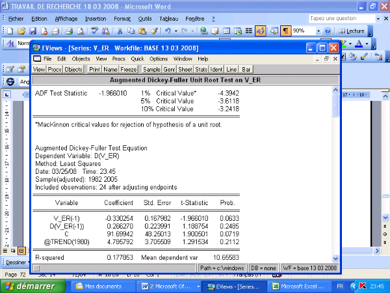Expand the Undo history dropdown arrow
Viewport: 390px width, 293px height.
[x=175, y=31]
